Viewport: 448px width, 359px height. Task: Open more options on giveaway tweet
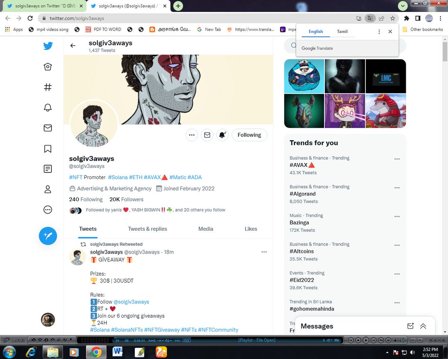[x=264, y=252]
